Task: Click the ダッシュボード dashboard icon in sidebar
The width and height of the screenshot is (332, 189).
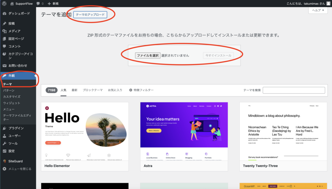Action: click(x=4, y=14)
